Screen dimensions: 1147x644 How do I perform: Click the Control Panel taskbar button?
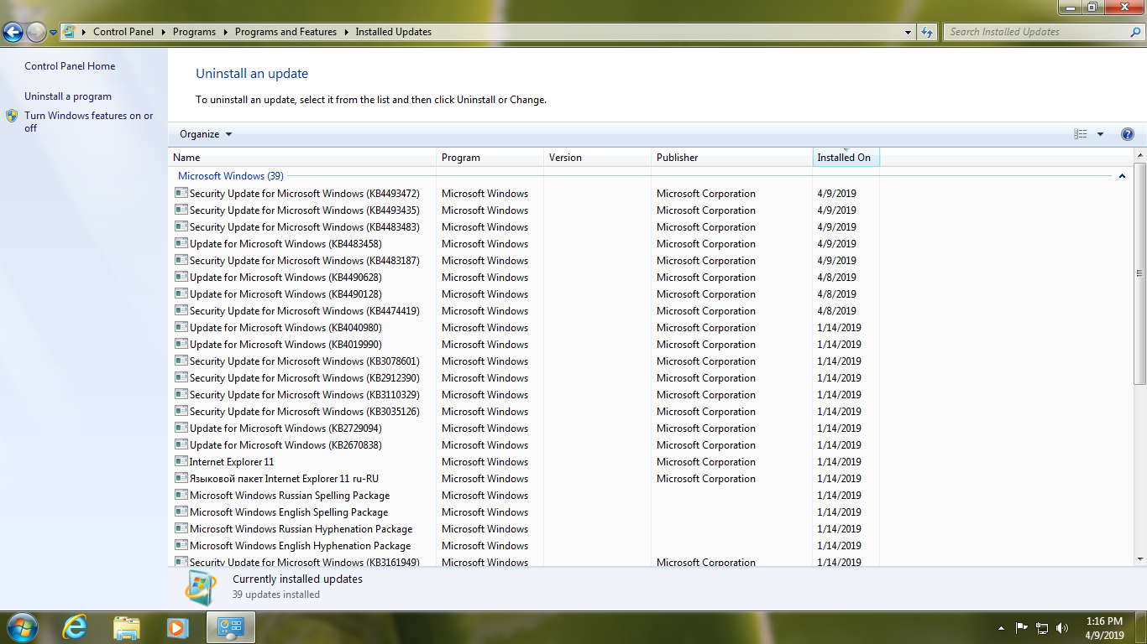230,627
